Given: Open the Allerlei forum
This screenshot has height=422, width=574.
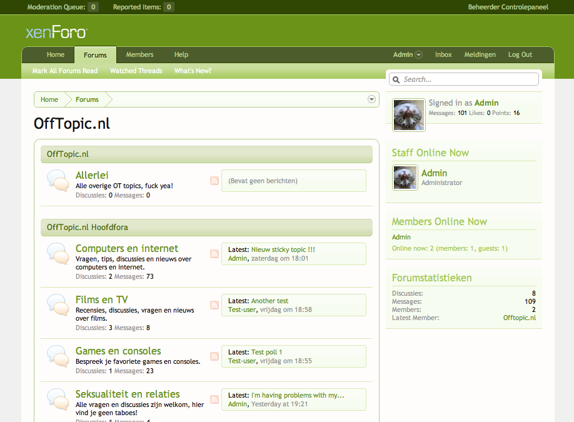Looking at the screenshot, I should 92,175.
